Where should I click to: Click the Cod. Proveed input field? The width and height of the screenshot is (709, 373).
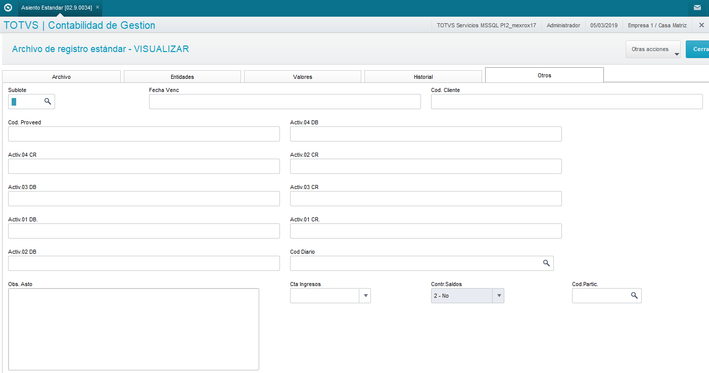pos(144,134)
